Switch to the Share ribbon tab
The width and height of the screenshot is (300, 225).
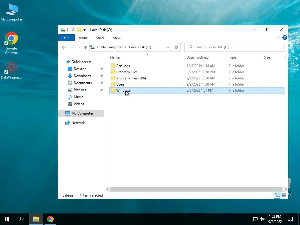pos(100,38)
